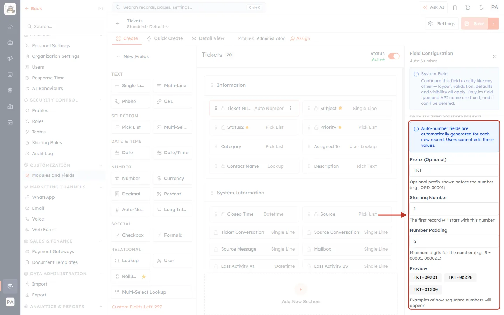Open the settings gear in left rail

(x=10, y=286)
